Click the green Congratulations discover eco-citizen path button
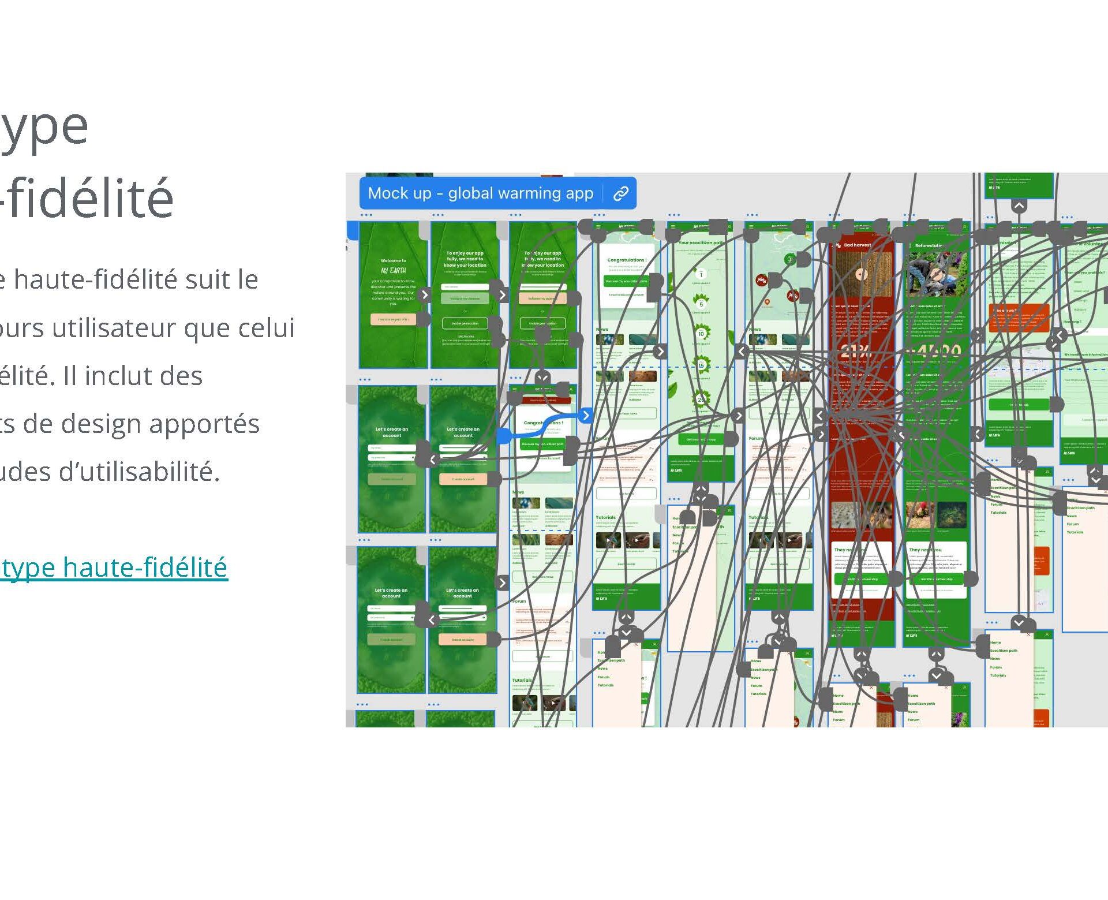This screenshot has height=900, width=1108. coord(626,281)
